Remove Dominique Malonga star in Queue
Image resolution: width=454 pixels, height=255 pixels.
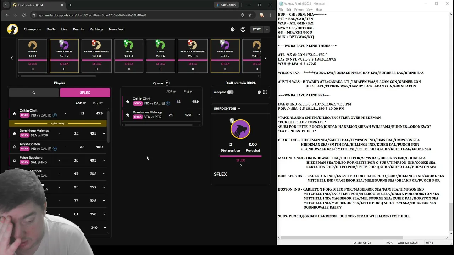pyautogui.click(x=128, y=115)
